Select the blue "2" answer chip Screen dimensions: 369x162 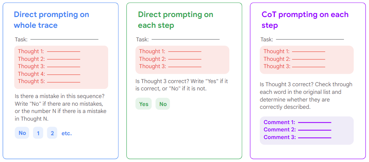pyautogui.click(x=52, y=133)
